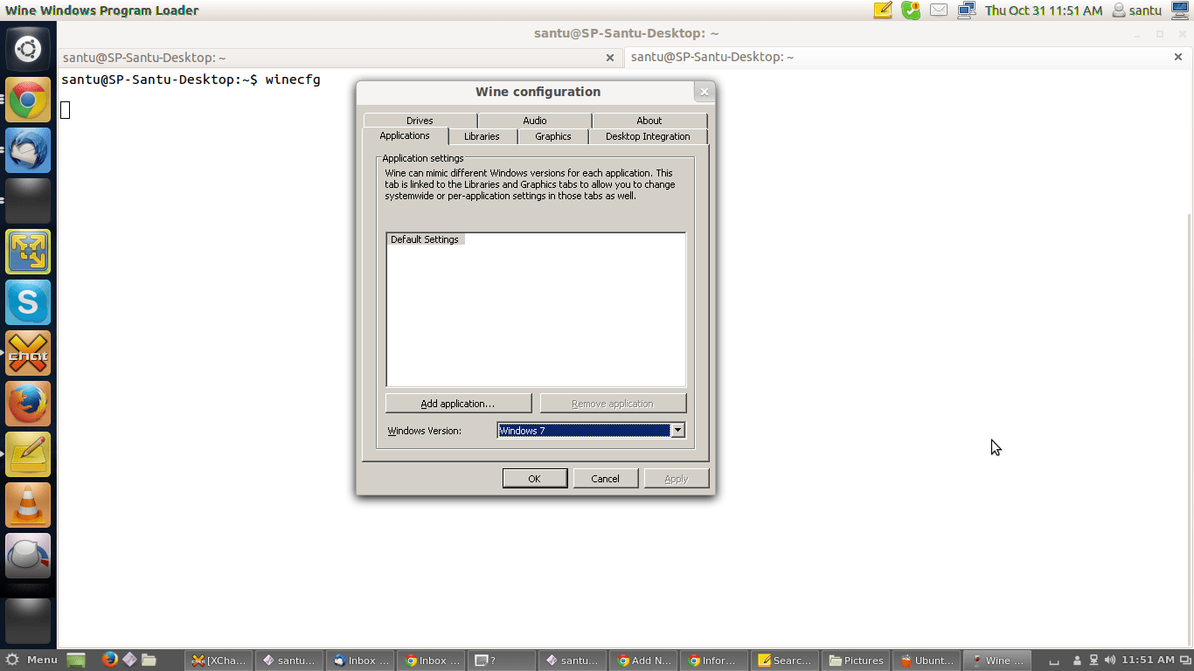Switch to the Drives tab
This screenshot has height=671, width=1194.
(x=420, y=121)
